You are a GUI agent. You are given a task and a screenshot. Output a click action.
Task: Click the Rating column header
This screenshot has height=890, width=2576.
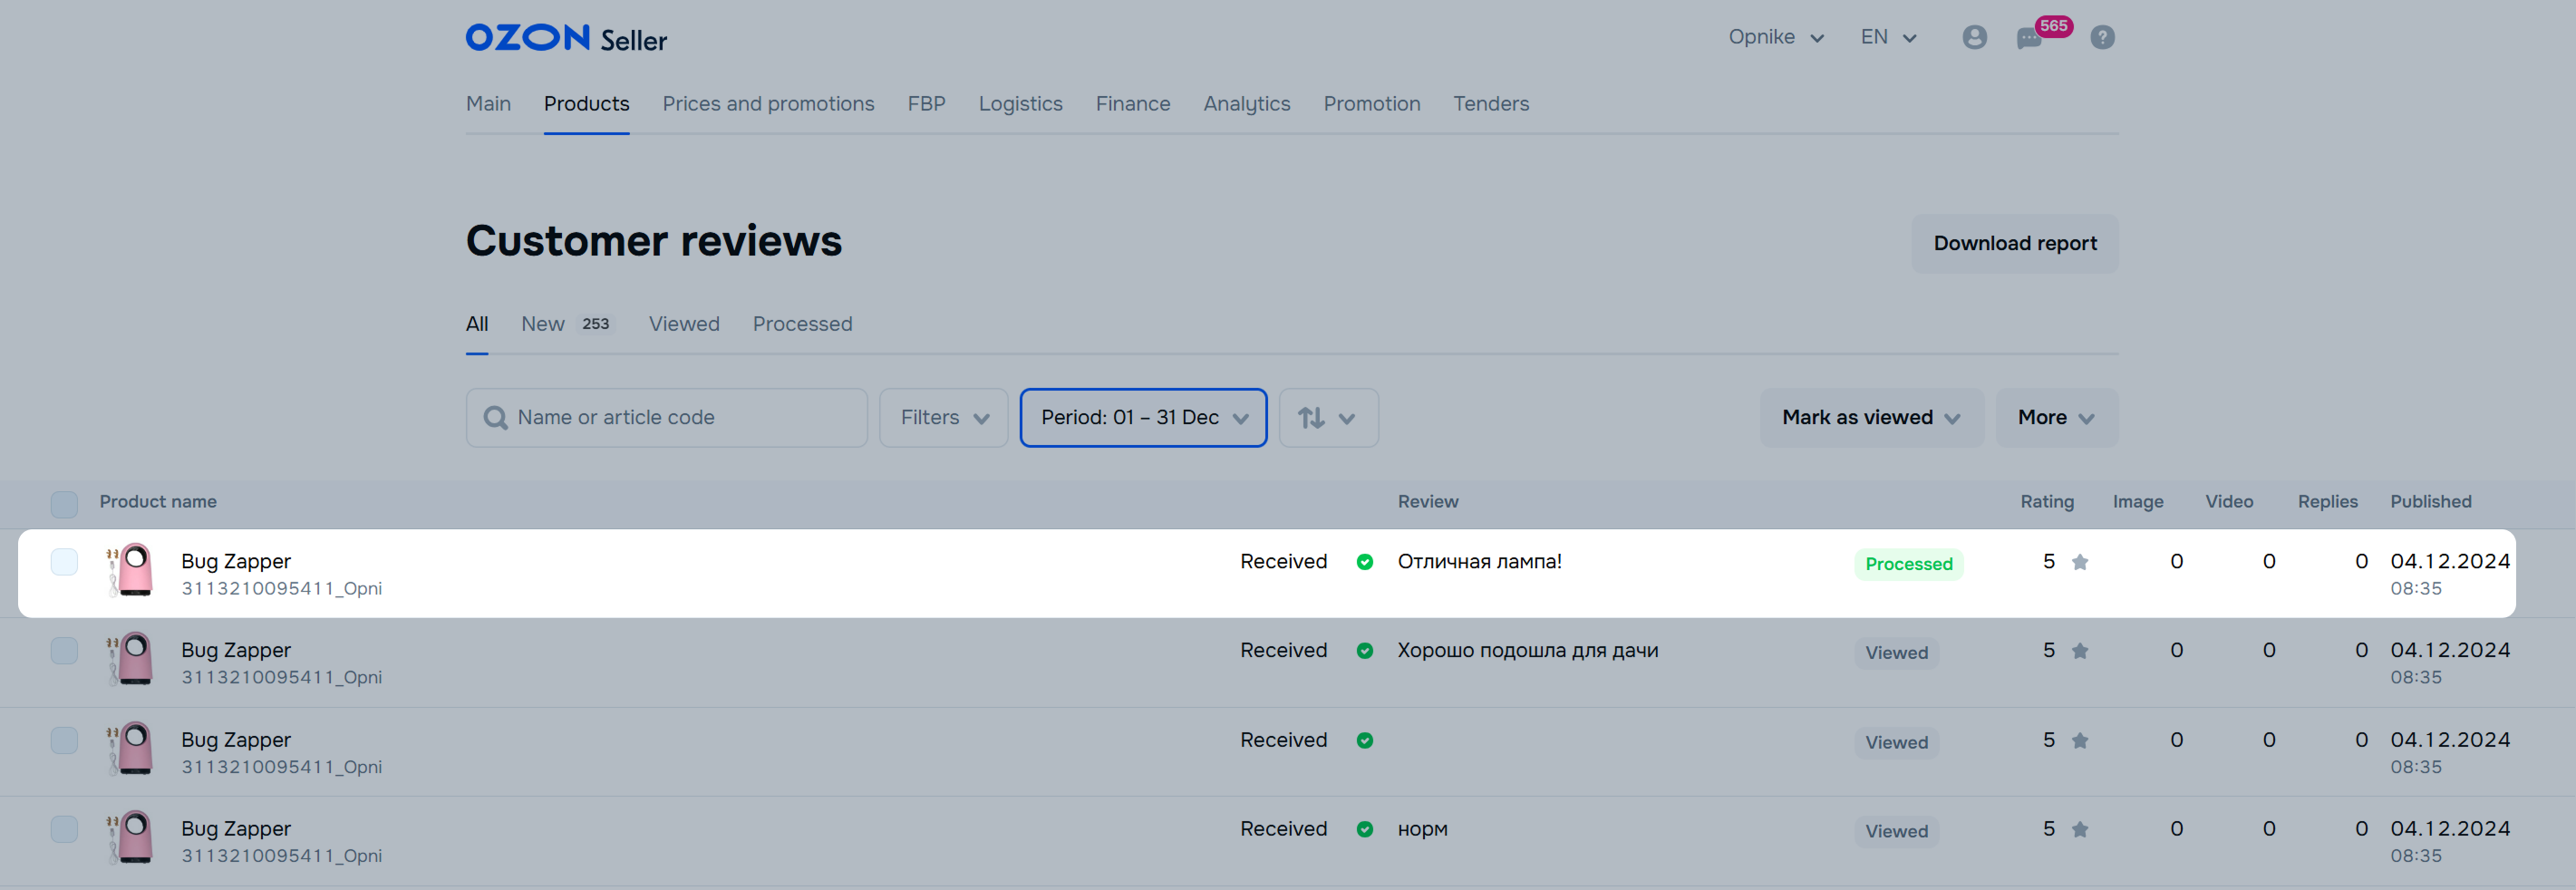click(2046, 502)
